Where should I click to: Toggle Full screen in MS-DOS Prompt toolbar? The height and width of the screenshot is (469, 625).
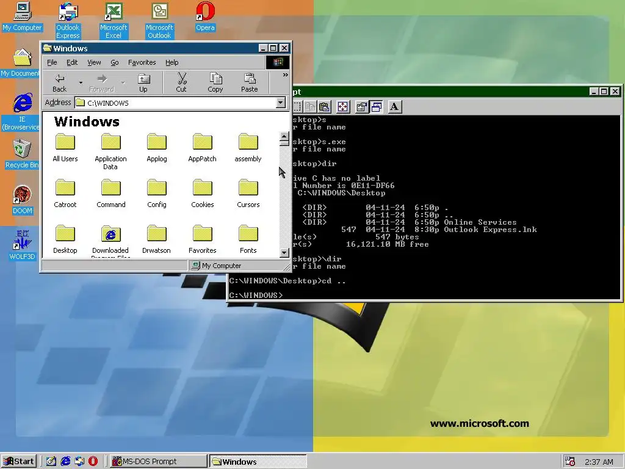pos(343,106)
